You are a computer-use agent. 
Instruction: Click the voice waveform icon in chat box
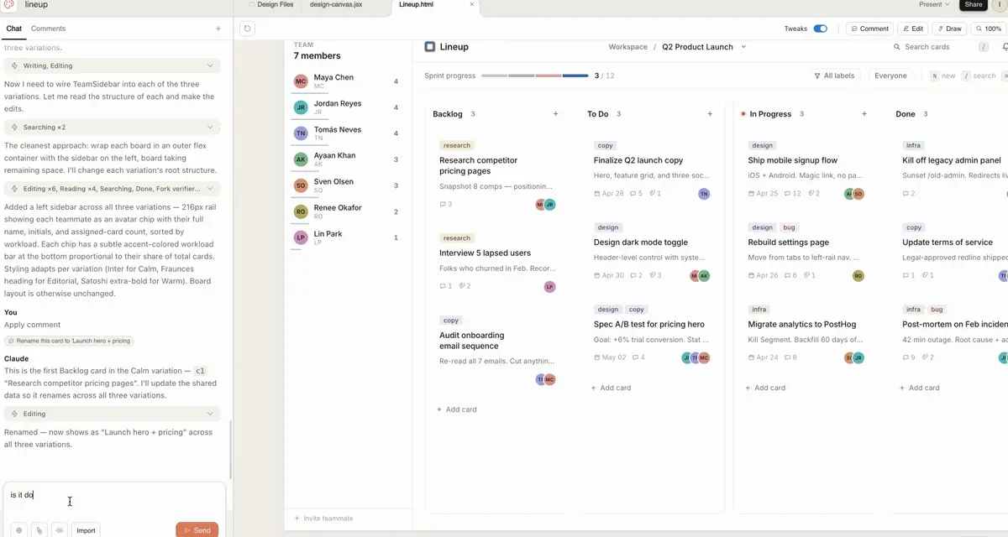[x=60, y=530]
